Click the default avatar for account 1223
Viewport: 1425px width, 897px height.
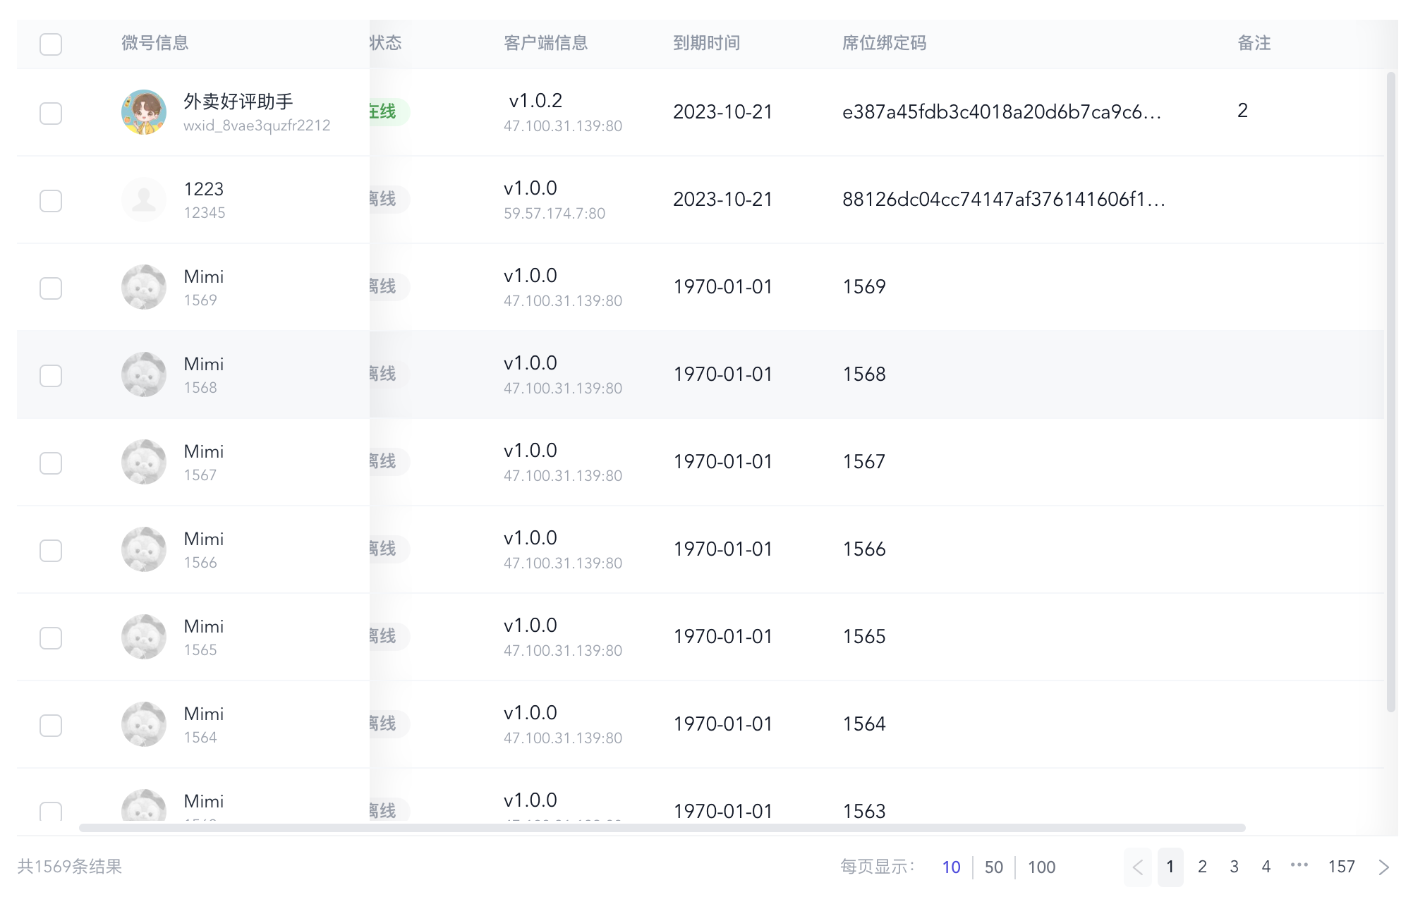pyautogui.click(x=143, y=200)
